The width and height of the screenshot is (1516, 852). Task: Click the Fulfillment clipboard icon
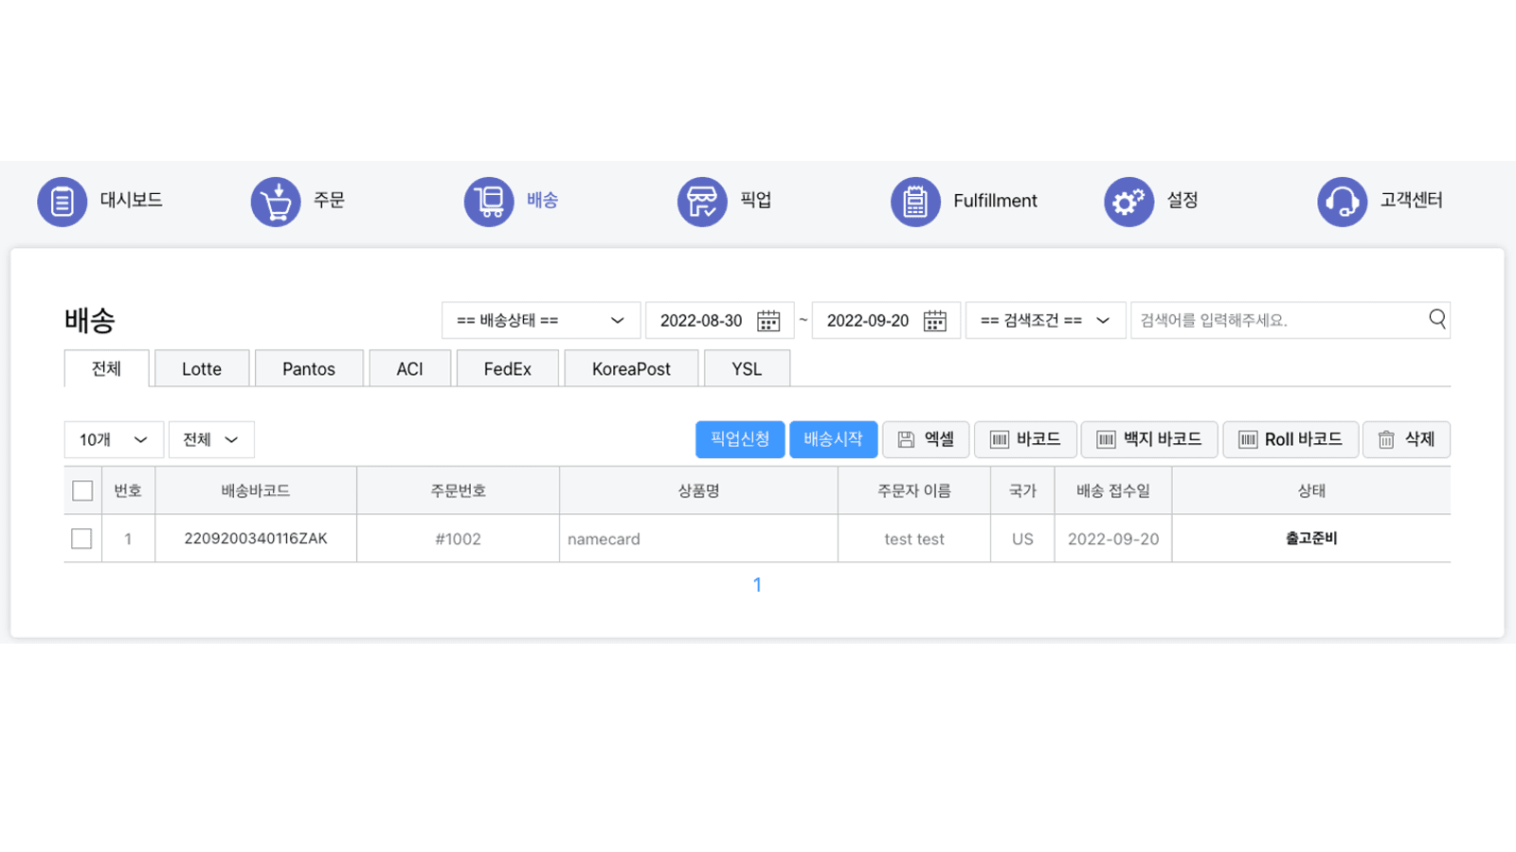click(914, 201)
